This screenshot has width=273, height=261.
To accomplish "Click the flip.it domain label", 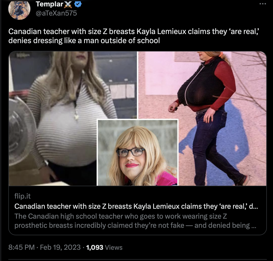I will (23, 196).
